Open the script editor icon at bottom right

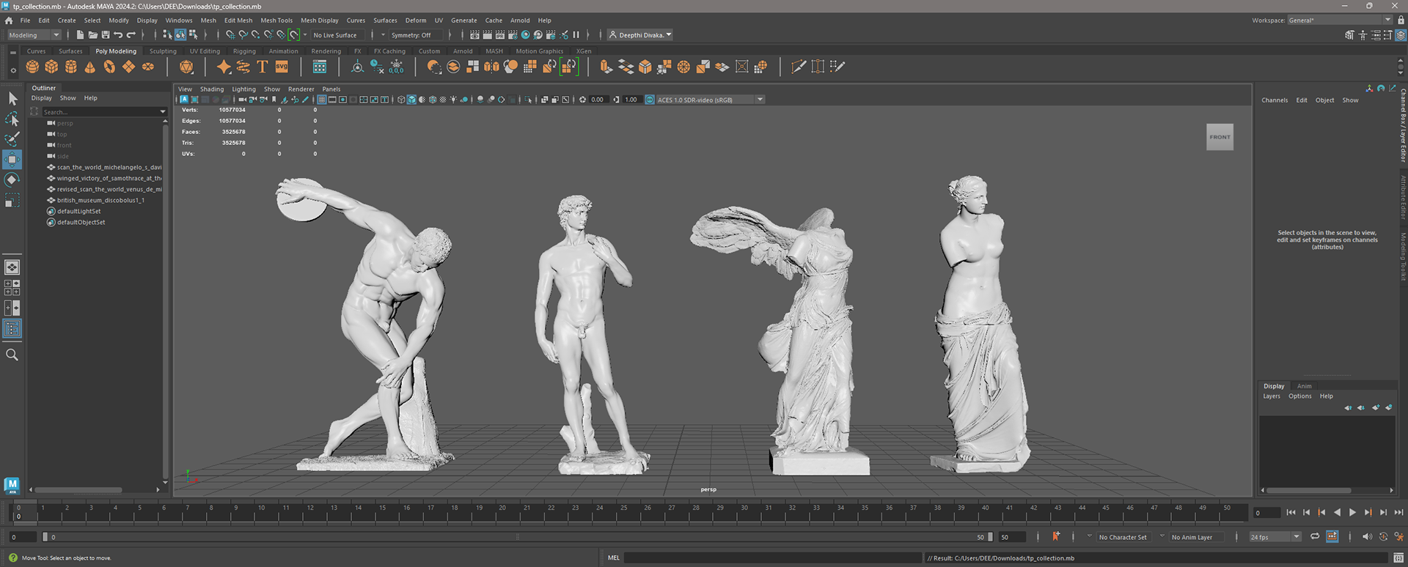1398,558
